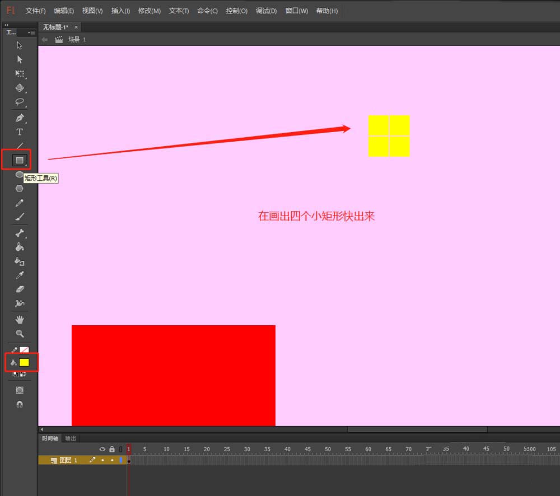
Task: Open the edit scene clapper dropdown
Action: tap(59, 39)
